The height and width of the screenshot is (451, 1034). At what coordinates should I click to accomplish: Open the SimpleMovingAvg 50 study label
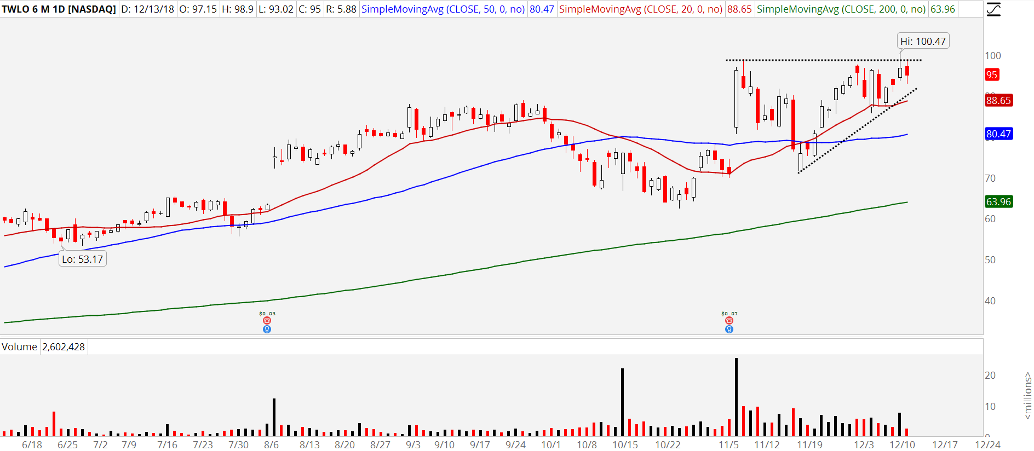pyautogui.click(x=443, y=9)
